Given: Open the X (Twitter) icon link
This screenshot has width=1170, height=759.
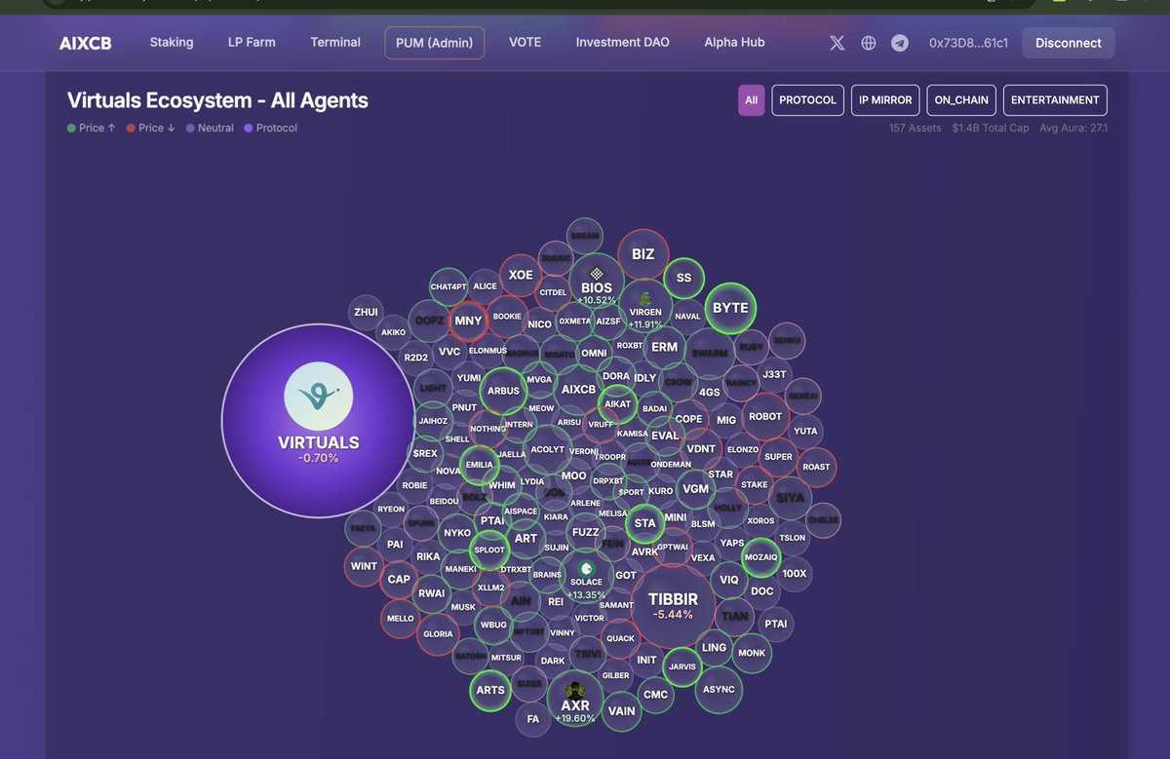Looking at the screenshot, I should coord(837,43).
